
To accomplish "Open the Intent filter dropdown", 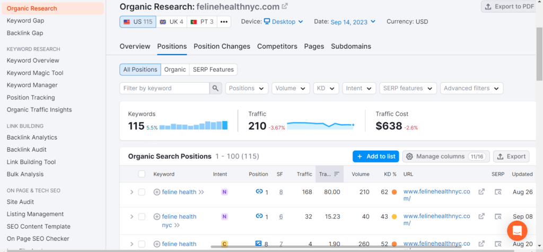I will (359, 88).
